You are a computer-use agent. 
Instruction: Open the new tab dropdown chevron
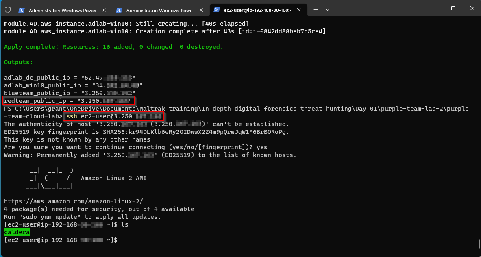click(x=328, y=9)
